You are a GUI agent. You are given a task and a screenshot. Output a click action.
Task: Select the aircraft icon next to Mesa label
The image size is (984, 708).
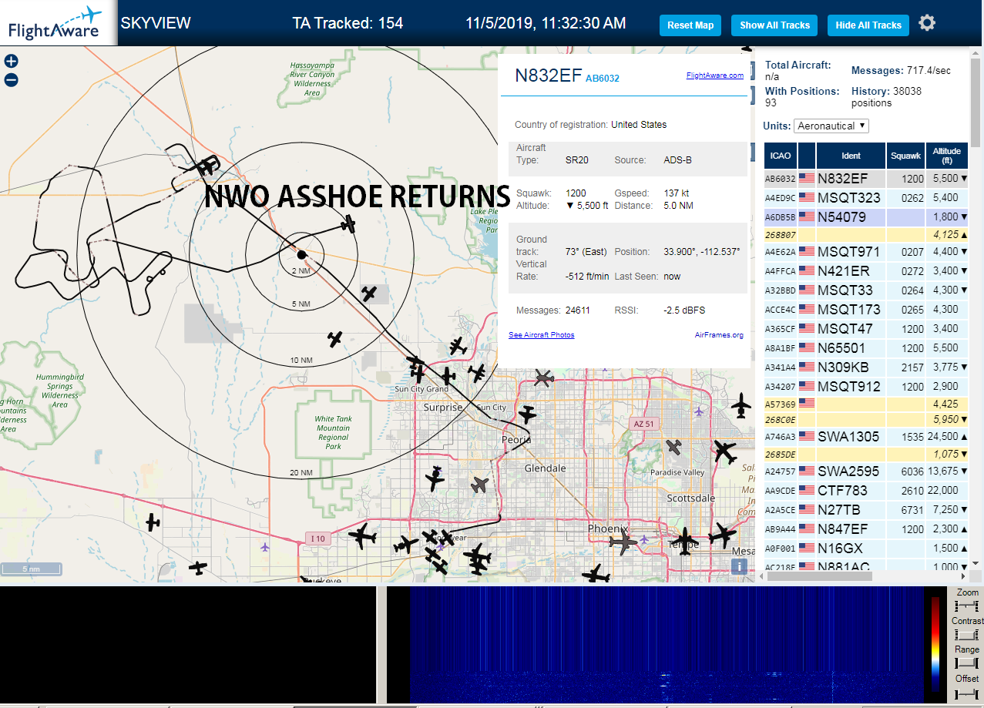tap(722, 534)
